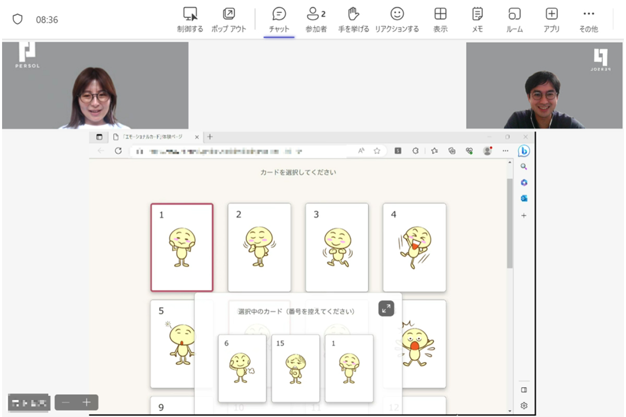Open a new browser tab

coord(210,137)
